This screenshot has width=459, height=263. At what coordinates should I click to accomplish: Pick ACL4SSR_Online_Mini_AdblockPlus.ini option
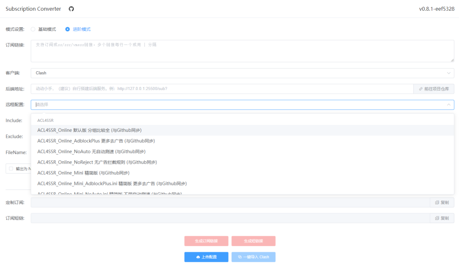[x=112, y=184]
